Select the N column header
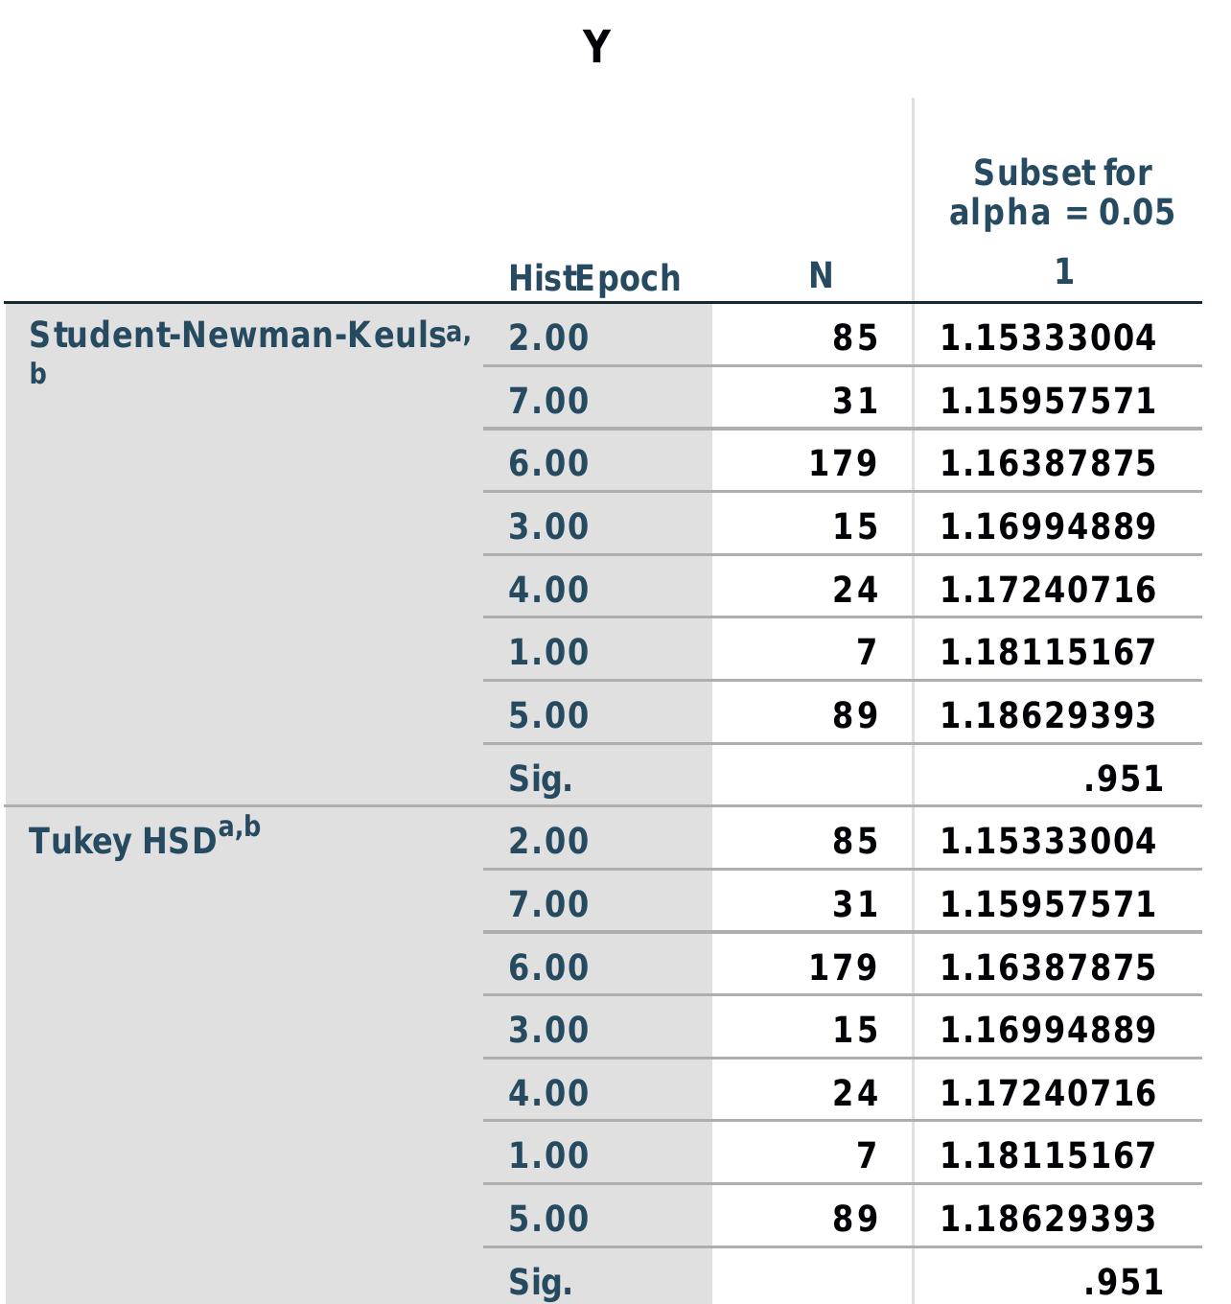The width and height of the screenshot is (1231, 1304). pos(821,276)
